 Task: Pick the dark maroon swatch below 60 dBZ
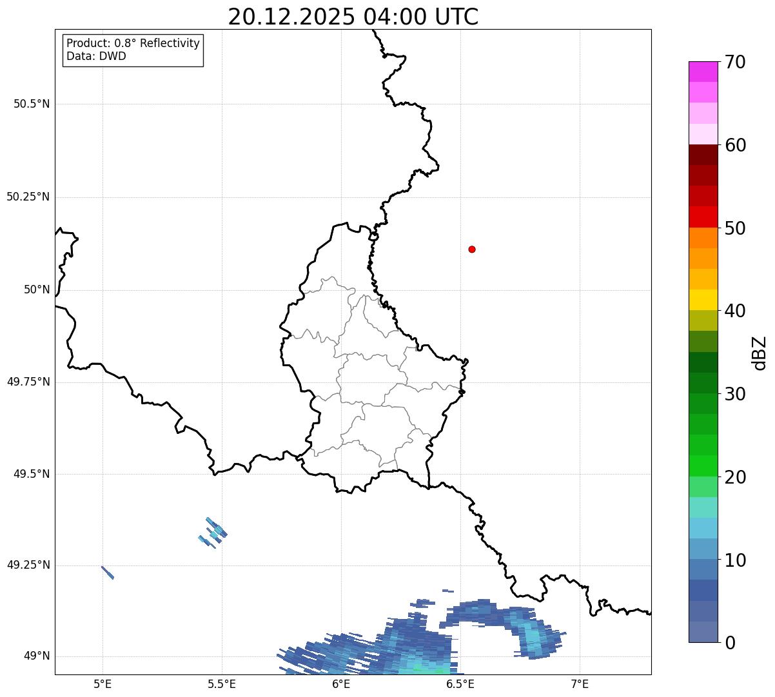(703, 155)
